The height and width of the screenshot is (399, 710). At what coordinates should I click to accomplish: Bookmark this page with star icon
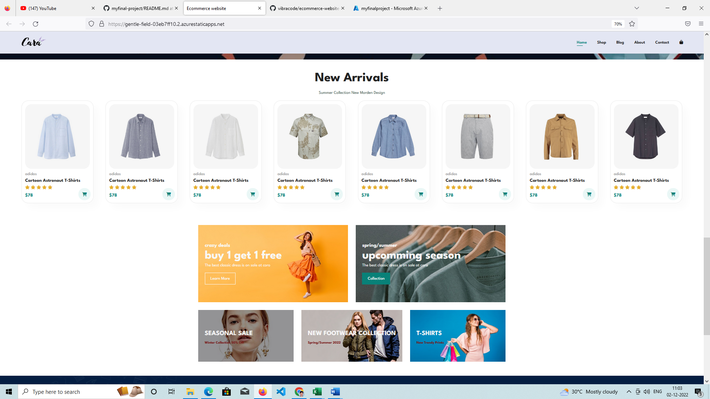pyautogui.click(x=632, y=24)
